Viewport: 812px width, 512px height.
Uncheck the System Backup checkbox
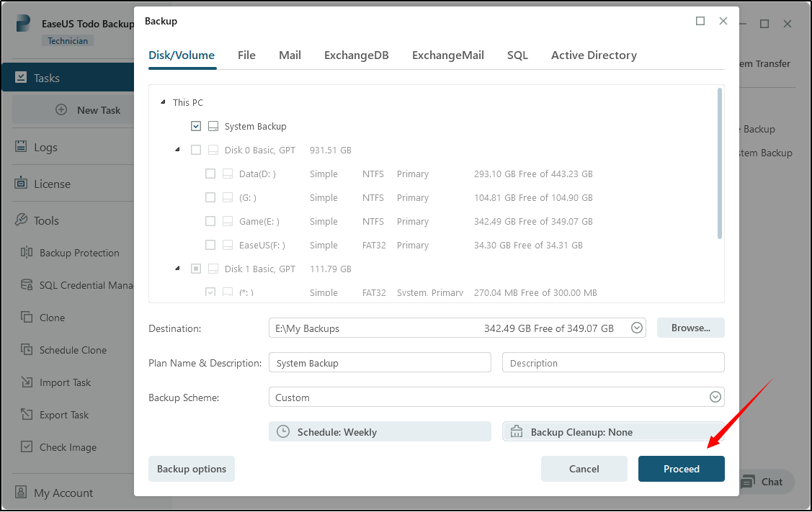(x=196, y=126)
